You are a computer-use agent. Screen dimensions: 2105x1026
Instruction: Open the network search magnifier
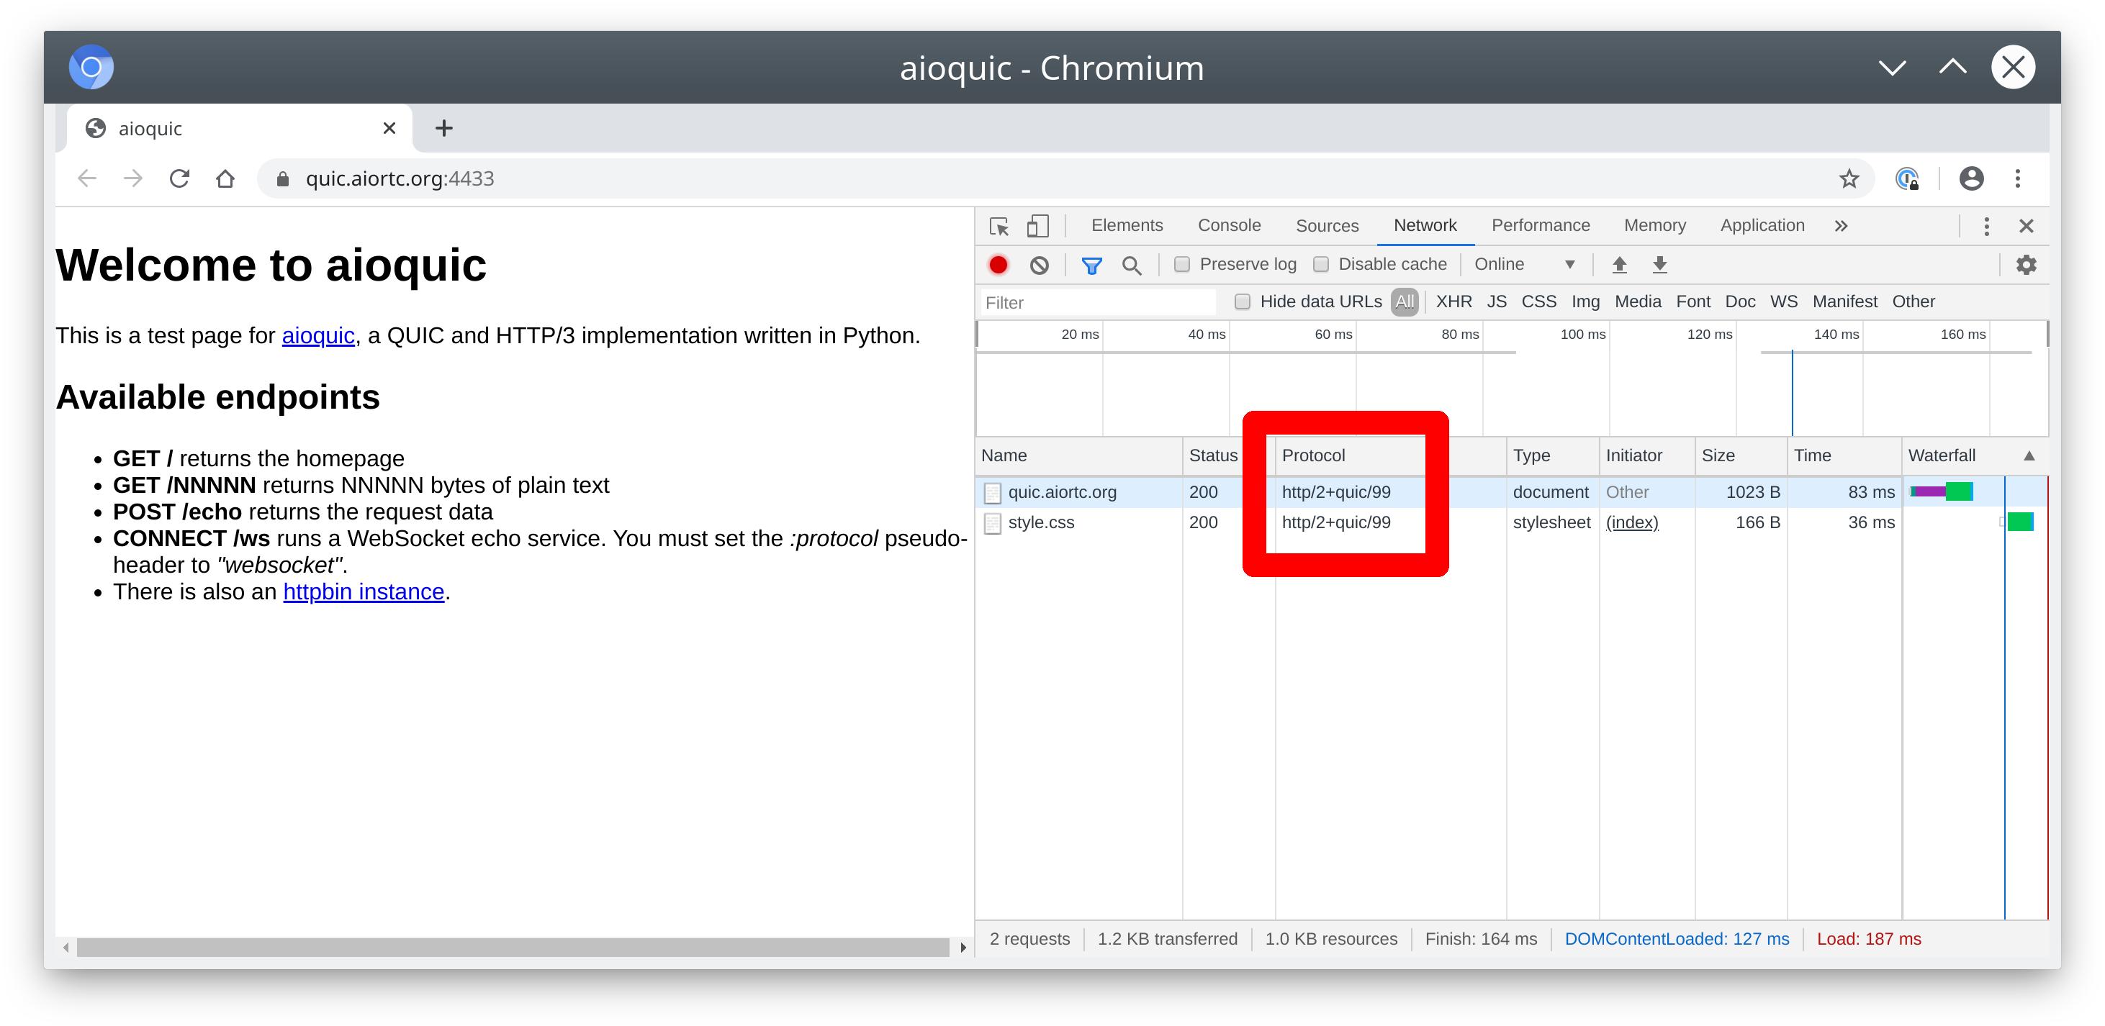coord(1132,265)
